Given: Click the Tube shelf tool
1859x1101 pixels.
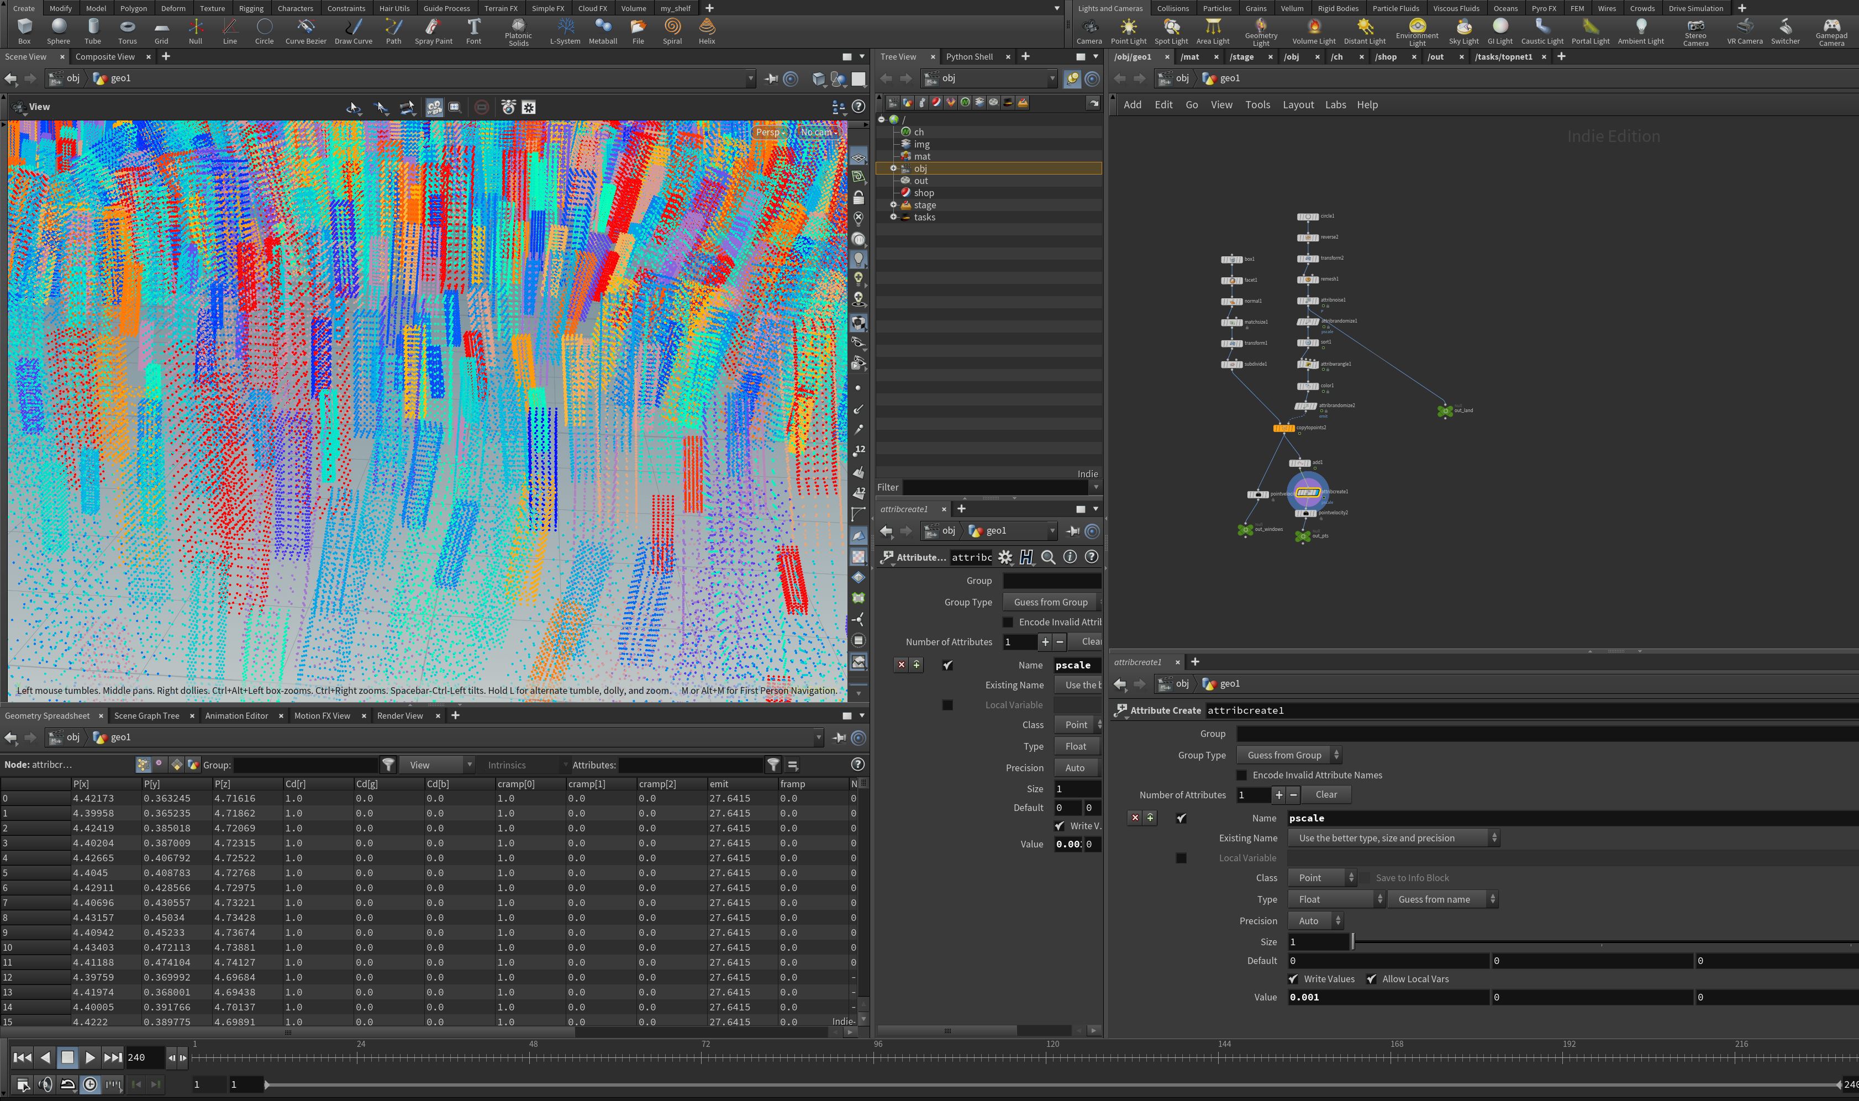Looking at the screenshot, I should point(93,31).
